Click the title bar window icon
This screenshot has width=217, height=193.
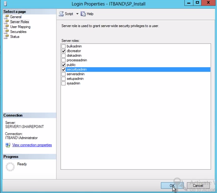5,3
